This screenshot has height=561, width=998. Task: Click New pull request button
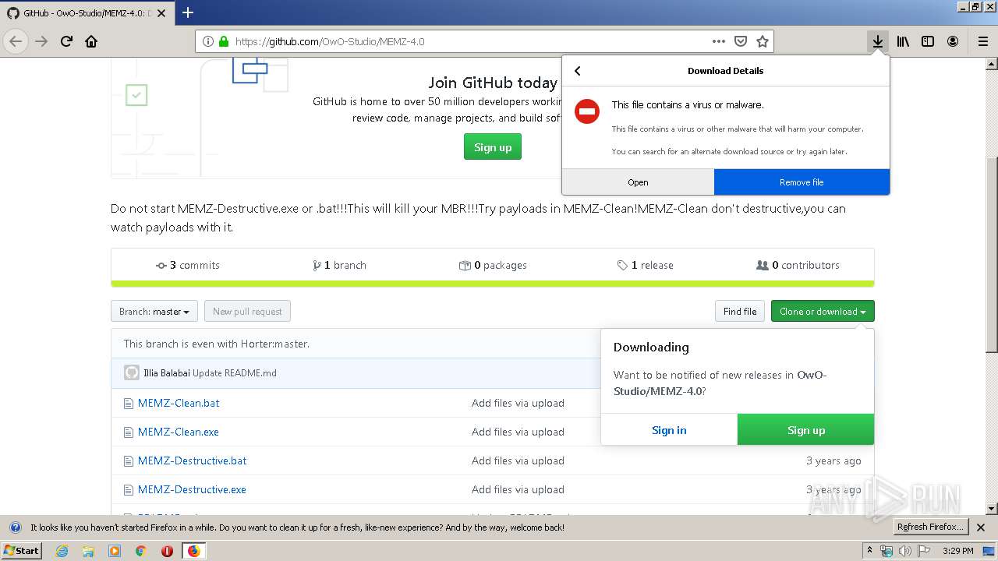[x=247, y=312]
